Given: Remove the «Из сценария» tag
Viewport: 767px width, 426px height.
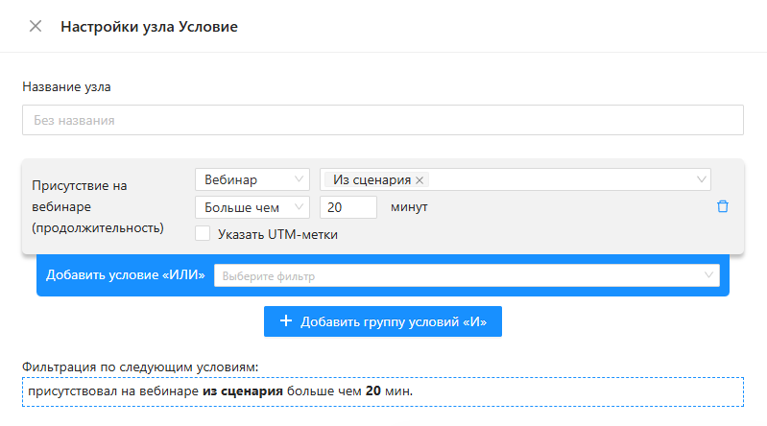Looking at the screenshot, I should [x=419, y=180].
